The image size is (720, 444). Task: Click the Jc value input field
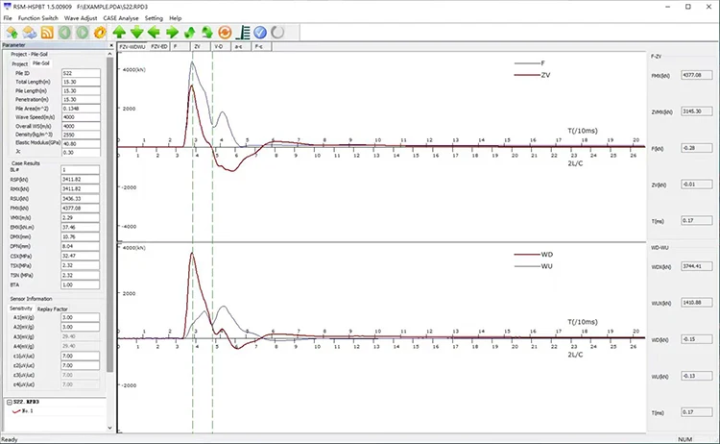(82, 153)
